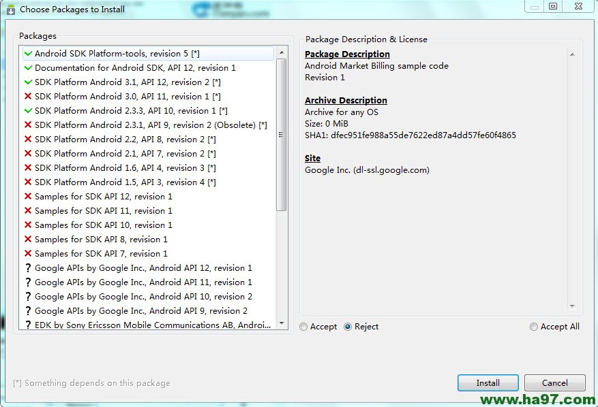
Task: Choose the Accept All radio option
Action: coord(534,327)
